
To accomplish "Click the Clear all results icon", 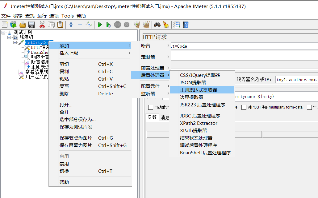I will pos(146,25).
